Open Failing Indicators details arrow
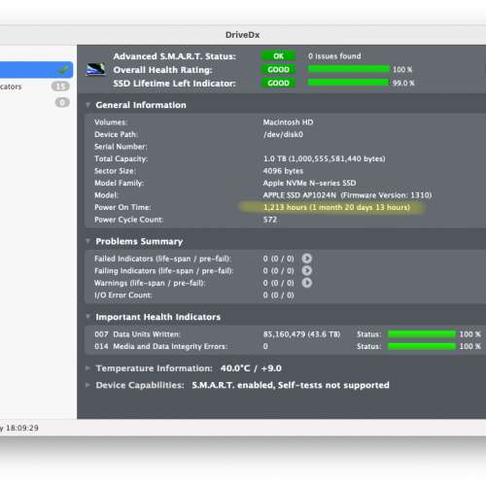This screenshot has height=486, width=486. [307, 270]
